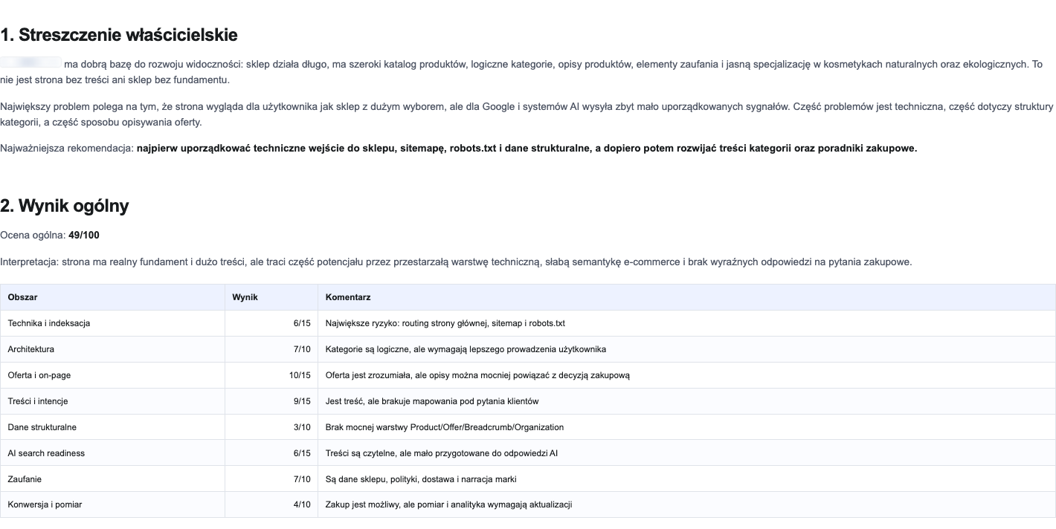Image resolution: width=1056 pixels, height=529 pixels.
Task: Click the 'Wynik' column header
Action: 271,297
